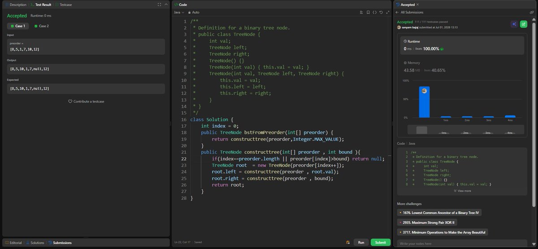Viewport: 538px width, 249px height.
Task: Open the Java language dropdown
Action: [180, 13]
